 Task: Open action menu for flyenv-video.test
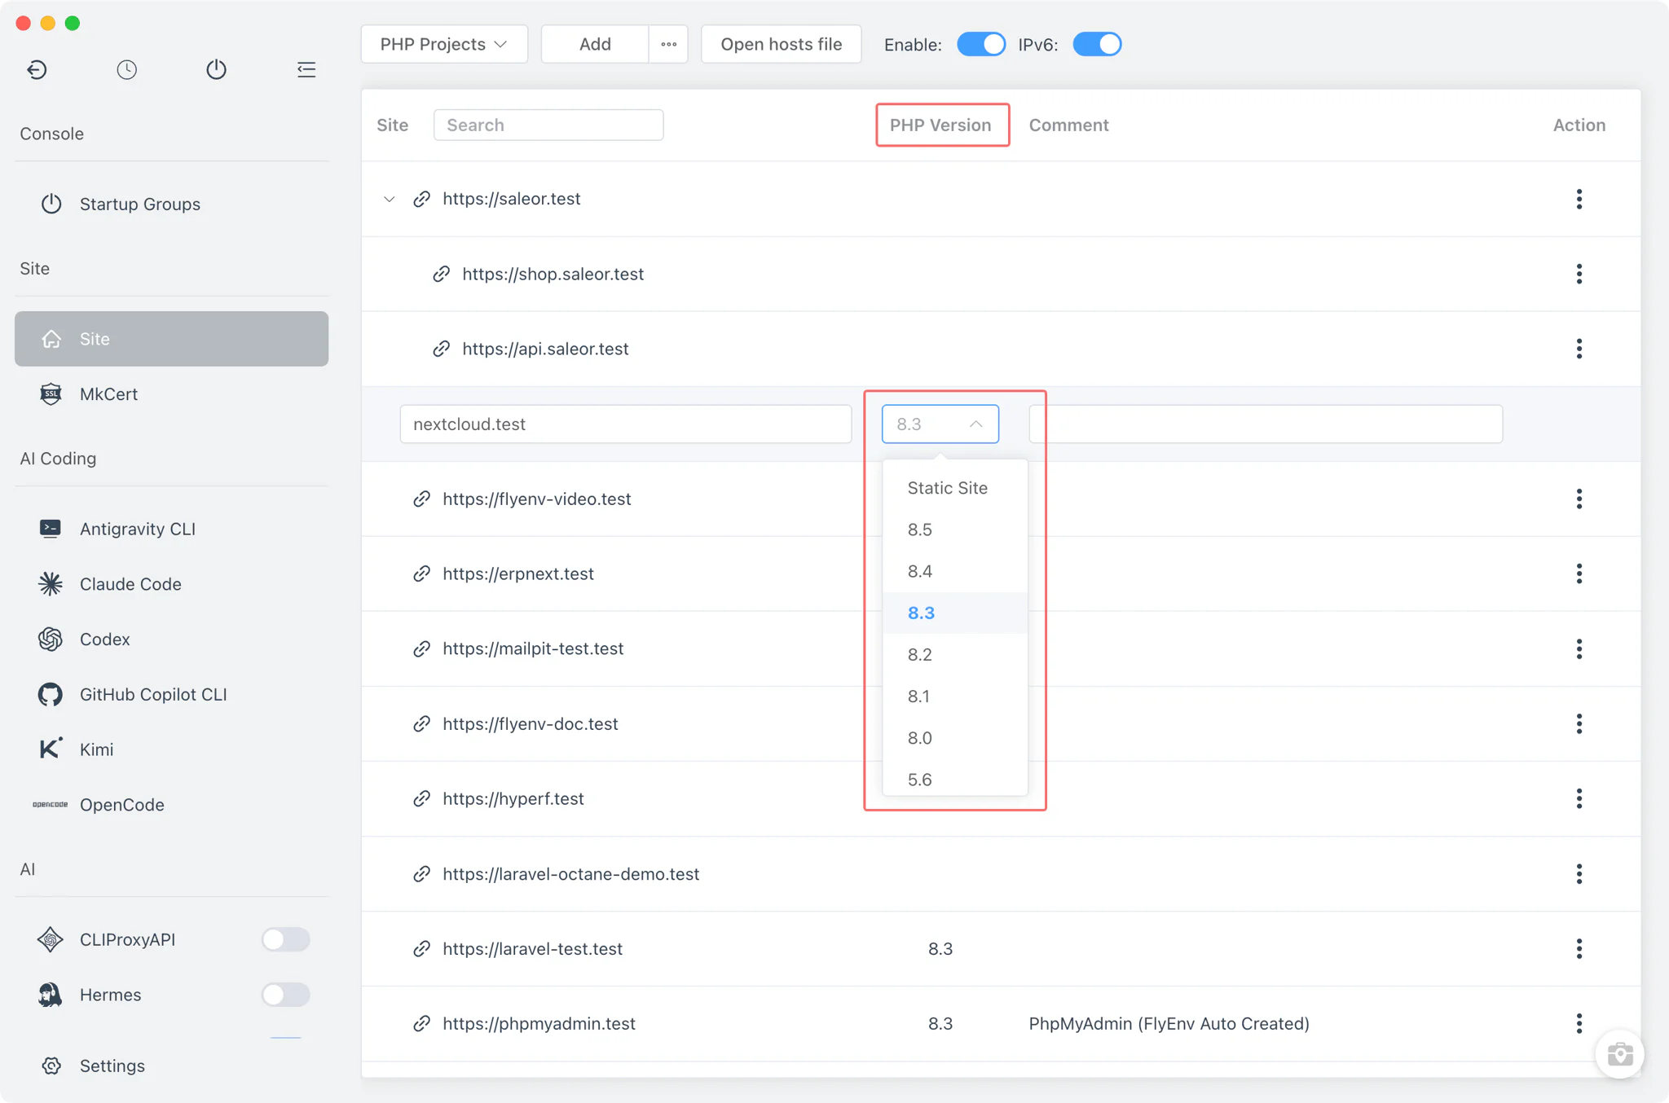[1579, 499]
